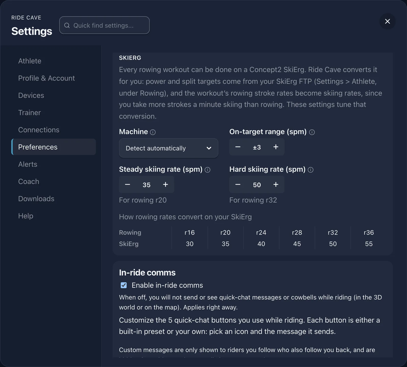The width and height of the screenshot is (407, 367).
Task: Decrease the Hard skiing rate
Action: [x=238, y=185]
